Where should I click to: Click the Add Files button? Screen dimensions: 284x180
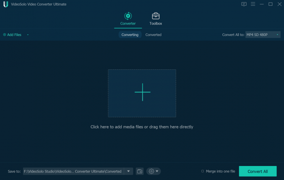(12, 34)
